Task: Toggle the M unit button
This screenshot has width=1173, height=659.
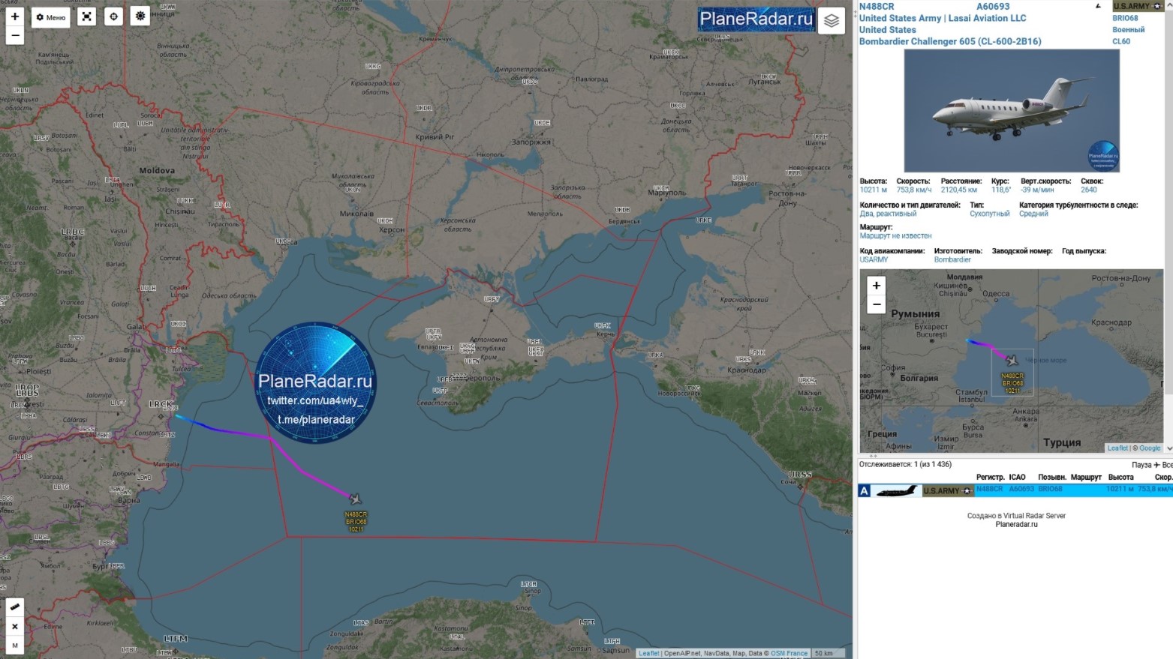Action: [15, 645]
